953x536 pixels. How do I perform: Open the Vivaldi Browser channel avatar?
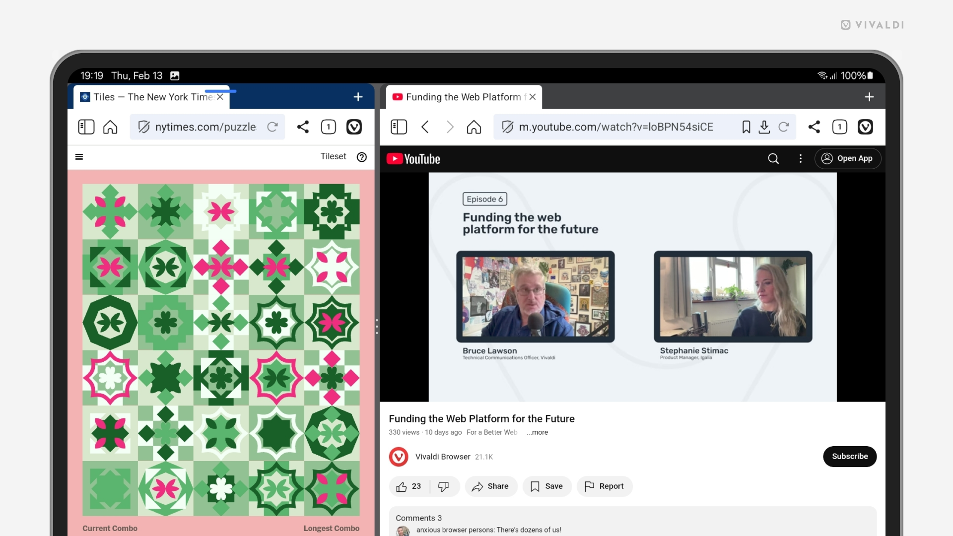click(x=399, y=457)
